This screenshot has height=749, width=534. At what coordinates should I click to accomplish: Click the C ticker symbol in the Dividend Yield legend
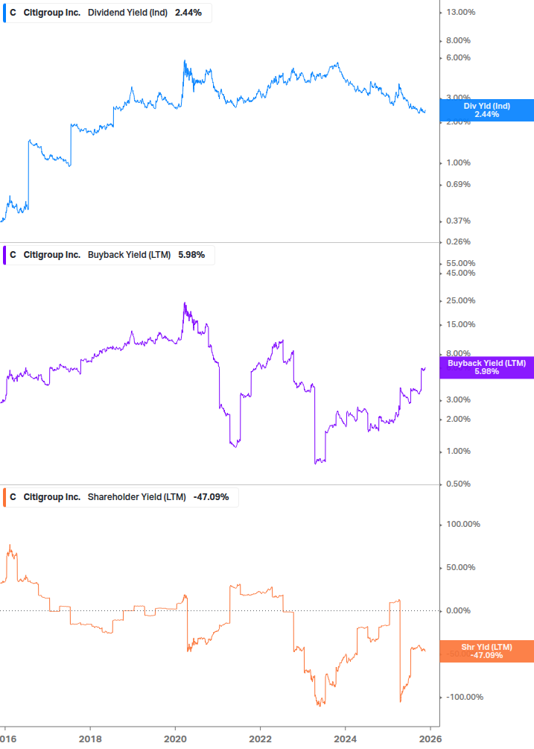pos(13,13)
